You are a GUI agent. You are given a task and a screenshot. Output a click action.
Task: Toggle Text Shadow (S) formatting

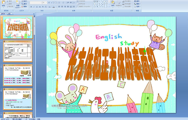[x=43, y=7]
